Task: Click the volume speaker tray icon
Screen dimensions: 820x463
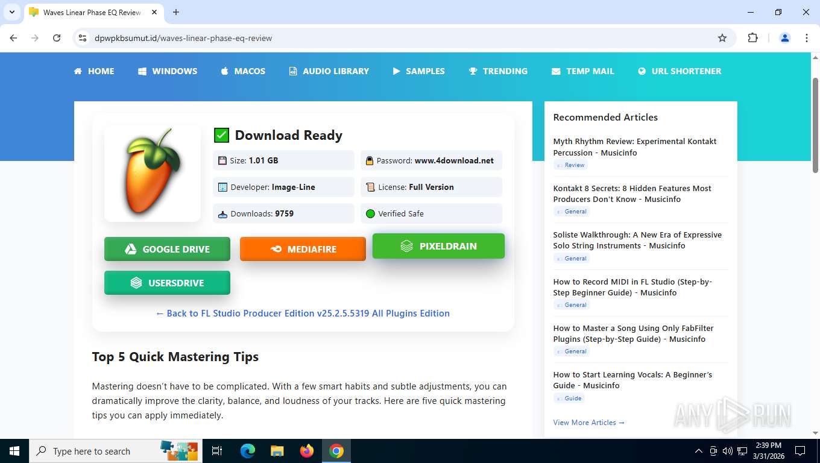Action: tap(727, 451)
